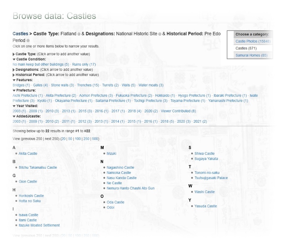Open the Sugaya Yakata page

click(206, 159)
